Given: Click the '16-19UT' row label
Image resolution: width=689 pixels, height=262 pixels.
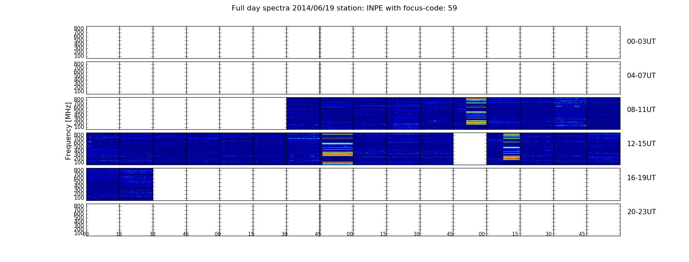Looking at the screenshot, I should (641, 178).
